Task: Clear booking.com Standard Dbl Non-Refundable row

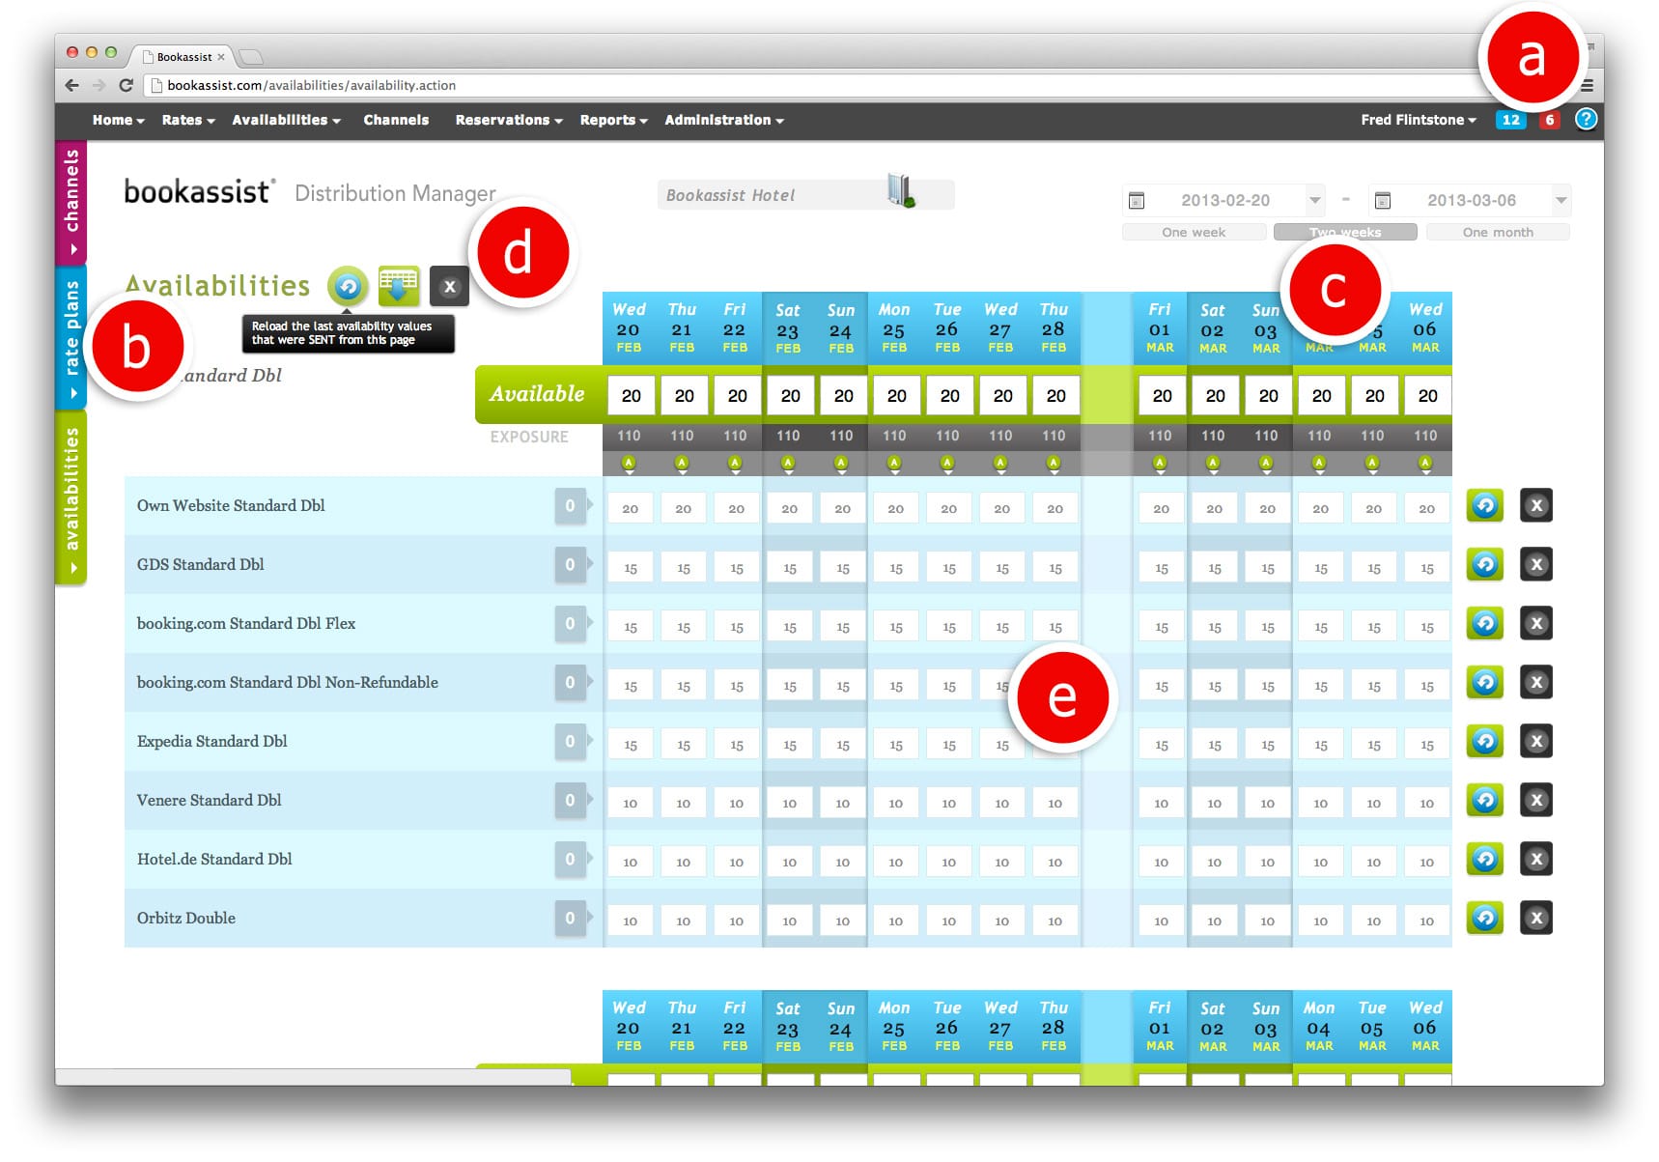Action: (x=1536, y=682)
